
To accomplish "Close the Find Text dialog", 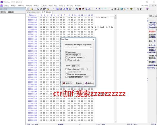I will click(93, 39).
